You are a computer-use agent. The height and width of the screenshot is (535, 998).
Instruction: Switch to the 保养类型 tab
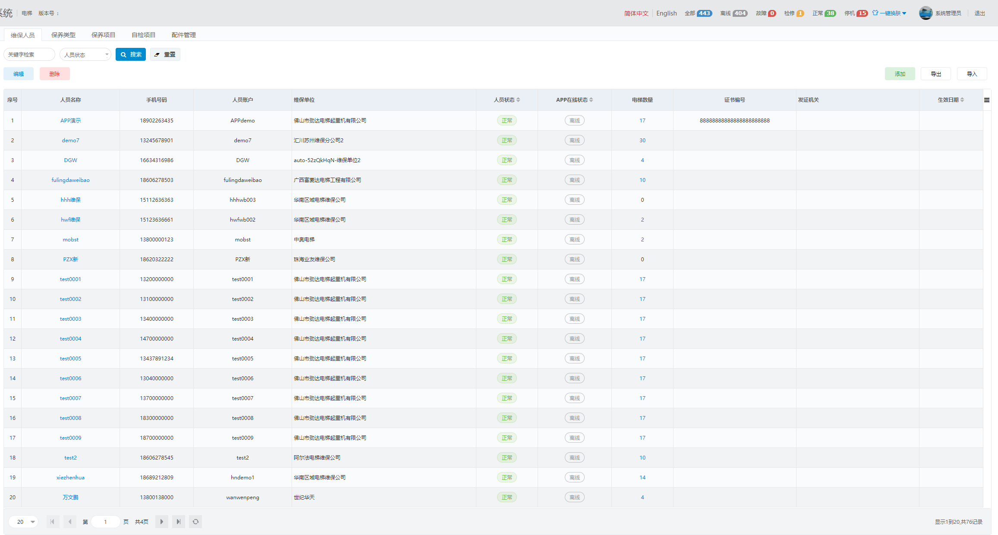[x=63, y=35]
